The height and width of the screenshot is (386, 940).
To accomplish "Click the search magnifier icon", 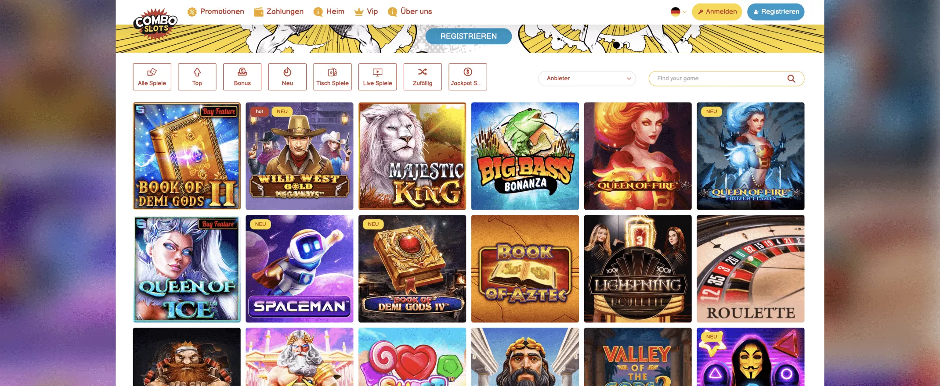I will (x=791, y=79).
